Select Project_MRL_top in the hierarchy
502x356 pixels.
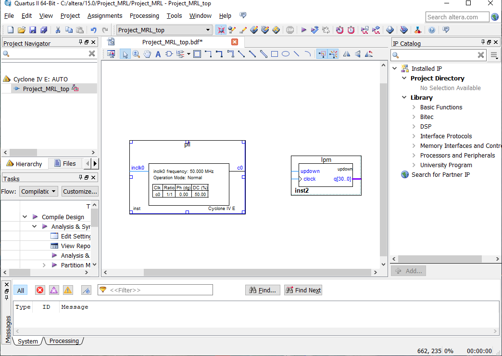pyautogui.click(x=46, y=89)
